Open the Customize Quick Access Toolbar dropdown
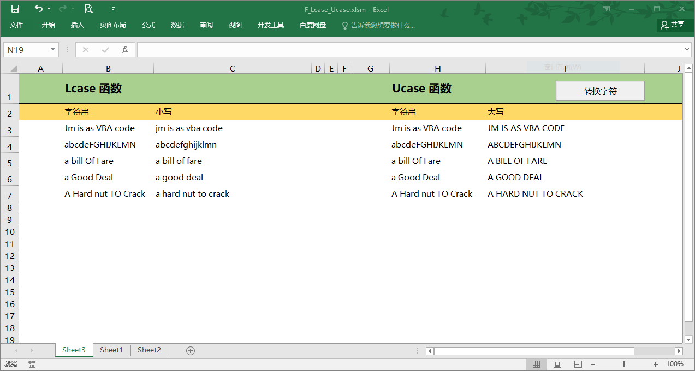 tap(113, 9)
